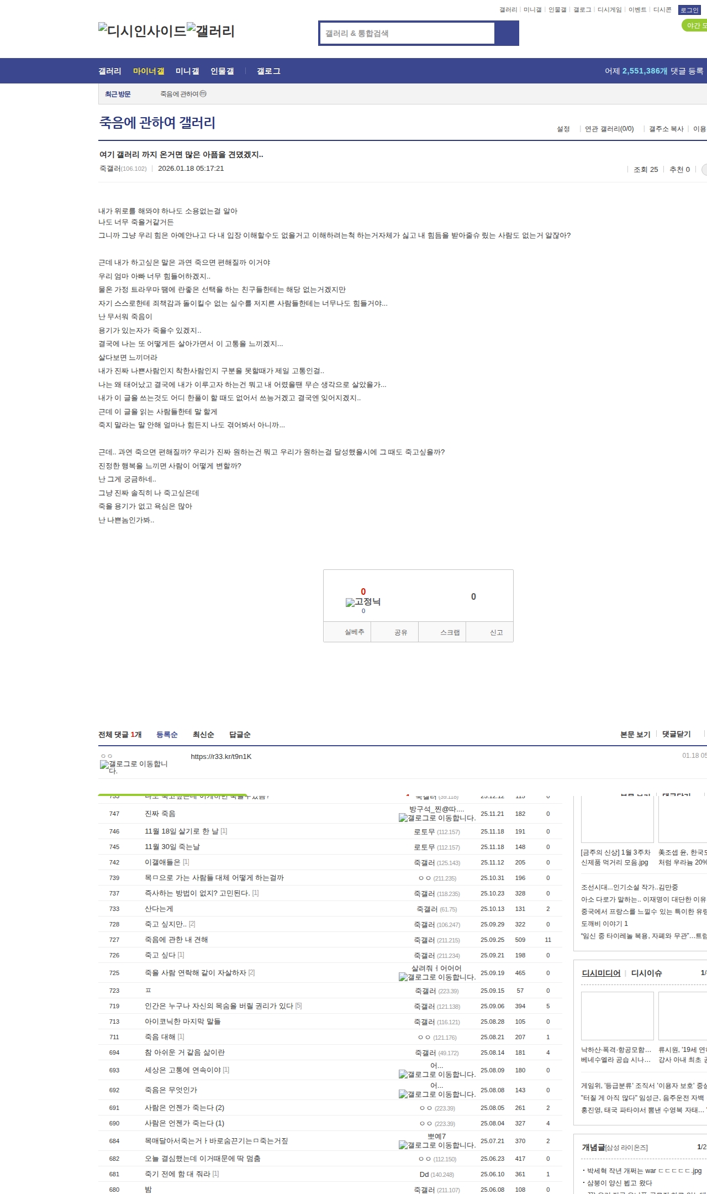Focus the 갤러리 & 통합검색 search field

(408, 33)
